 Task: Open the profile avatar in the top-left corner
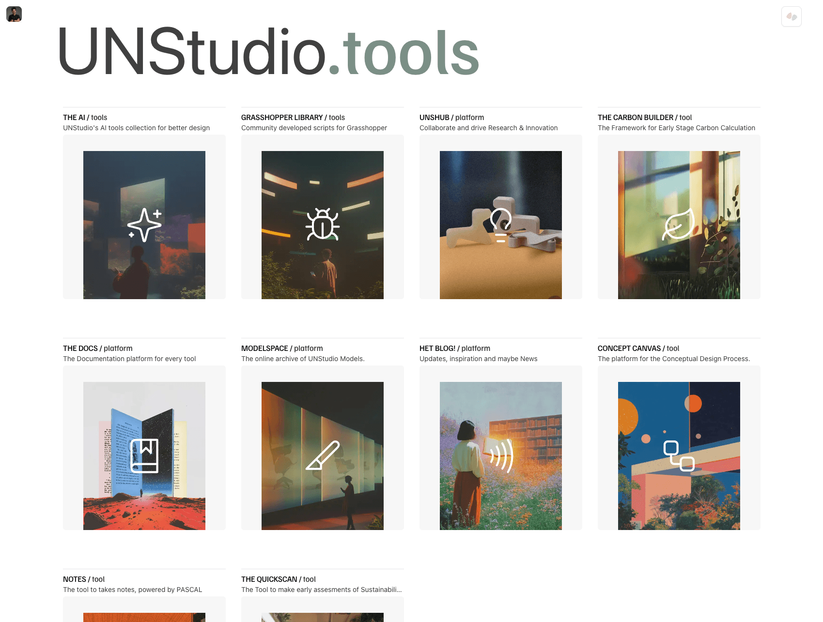(14, 14)
